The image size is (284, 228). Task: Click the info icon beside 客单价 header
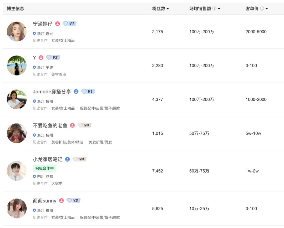261,8
